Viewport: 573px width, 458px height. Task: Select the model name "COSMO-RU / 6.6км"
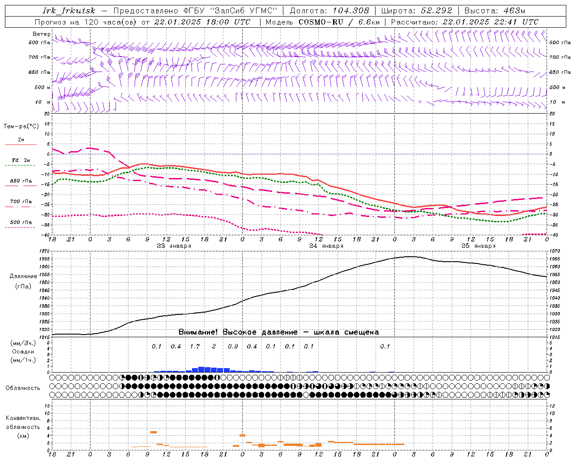pyautogui.click(x=339, y=22)
